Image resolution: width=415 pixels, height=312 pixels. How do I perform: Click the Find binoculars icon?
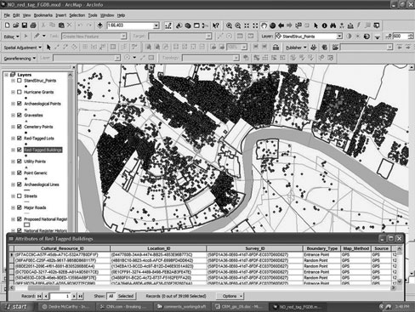pyautogui.click(x=333, y=26)
